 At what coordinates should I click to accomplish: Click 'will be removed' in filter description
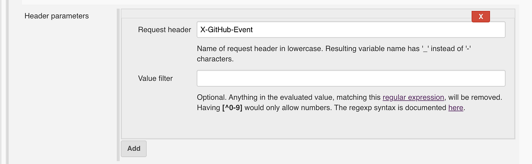point(475,97)
